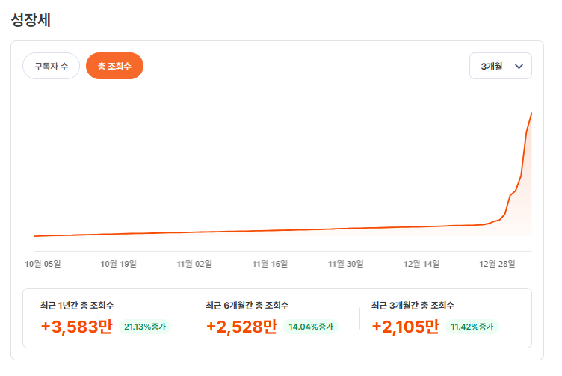
Task: Open the 3개월 period dropdown
Action: coord(500,66)
